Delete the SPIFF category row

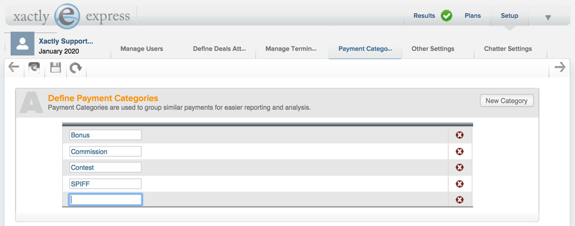(x=459, y=184)
